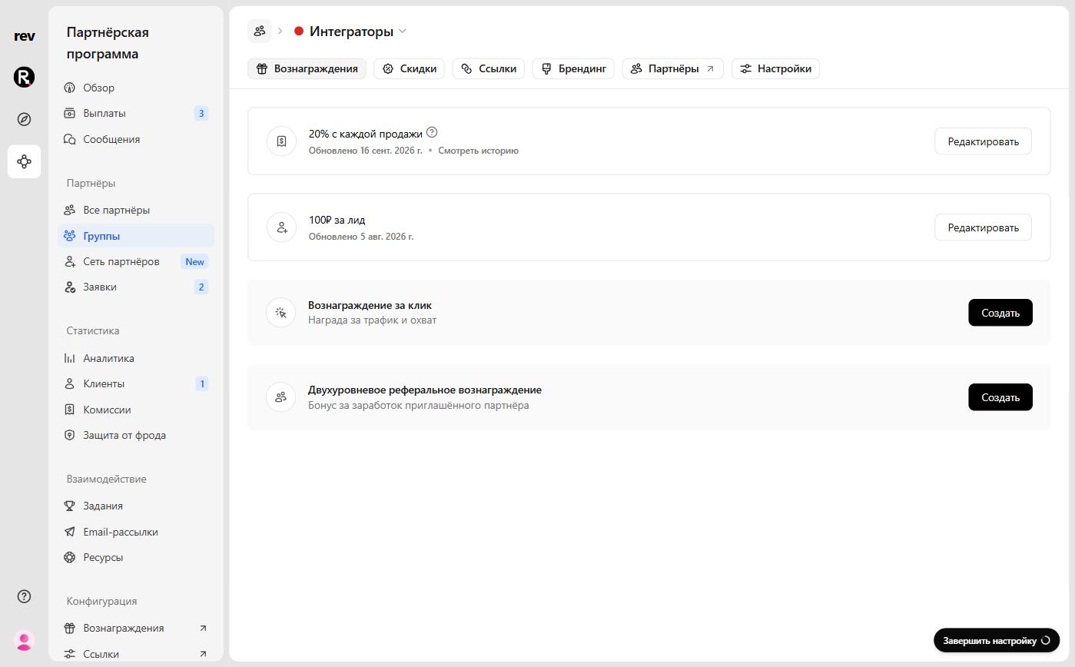Open the help question mark icon in the left rail
This screenshot has width=1075, height=667.
coord(25,596)
